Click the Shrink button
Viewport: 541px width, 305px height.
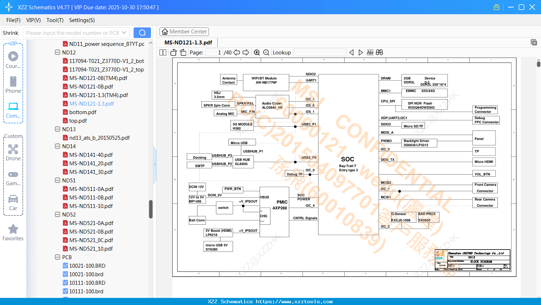point(11,33)
